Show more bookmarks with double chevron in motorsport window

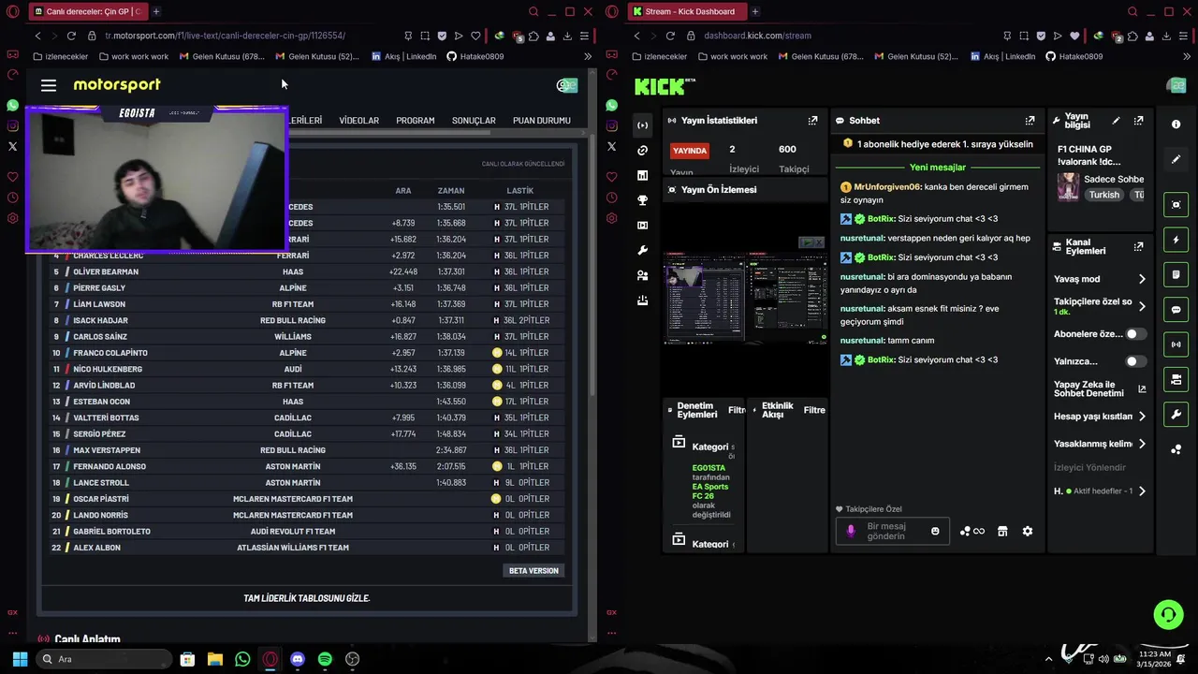(587, 56)
